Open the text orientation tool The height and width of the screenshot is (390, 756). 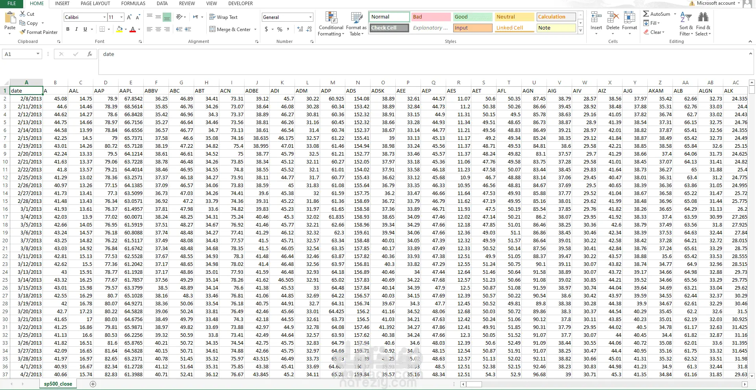(180, 17)
